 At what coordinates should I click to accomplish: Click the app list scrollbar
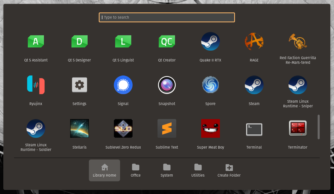point(319,127)
